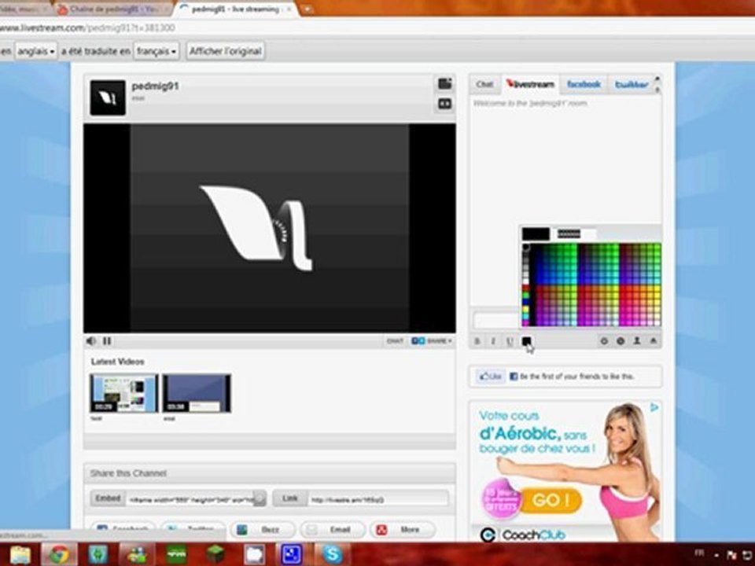Click the Embed button
This screenshot has width=755, height=566.
108,498
